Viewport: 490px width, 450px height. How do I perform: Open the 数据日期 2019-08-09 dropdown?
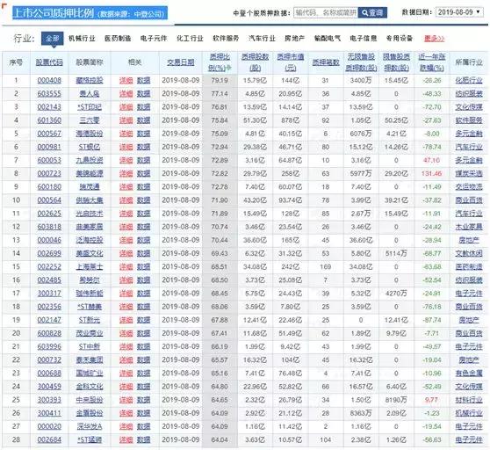click(459, 12)
